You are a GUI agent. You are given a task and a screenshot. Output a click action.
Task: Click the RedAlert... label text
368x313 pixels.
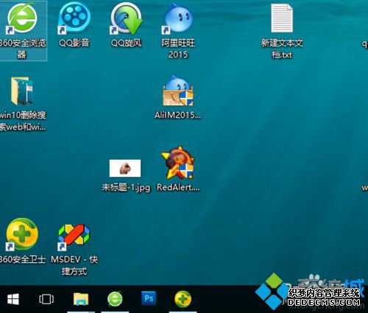point(178,188)
